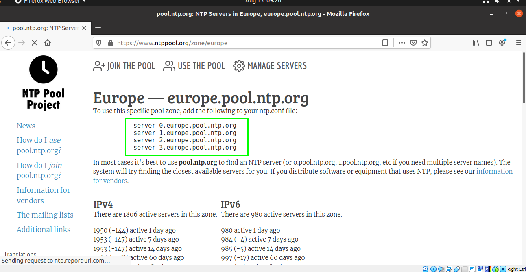This screenshot has height=272, width=526.
Task: Click the 'Europe — europe.pool.ntp.org' heading
Action: pos(201,98)
